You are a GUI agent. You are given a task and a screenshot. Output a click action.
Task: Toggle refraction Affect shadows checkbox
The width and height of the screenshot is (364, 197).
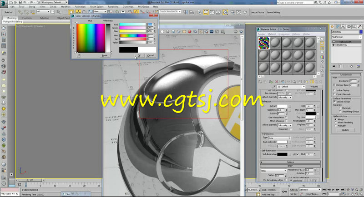tap(286, 121)
